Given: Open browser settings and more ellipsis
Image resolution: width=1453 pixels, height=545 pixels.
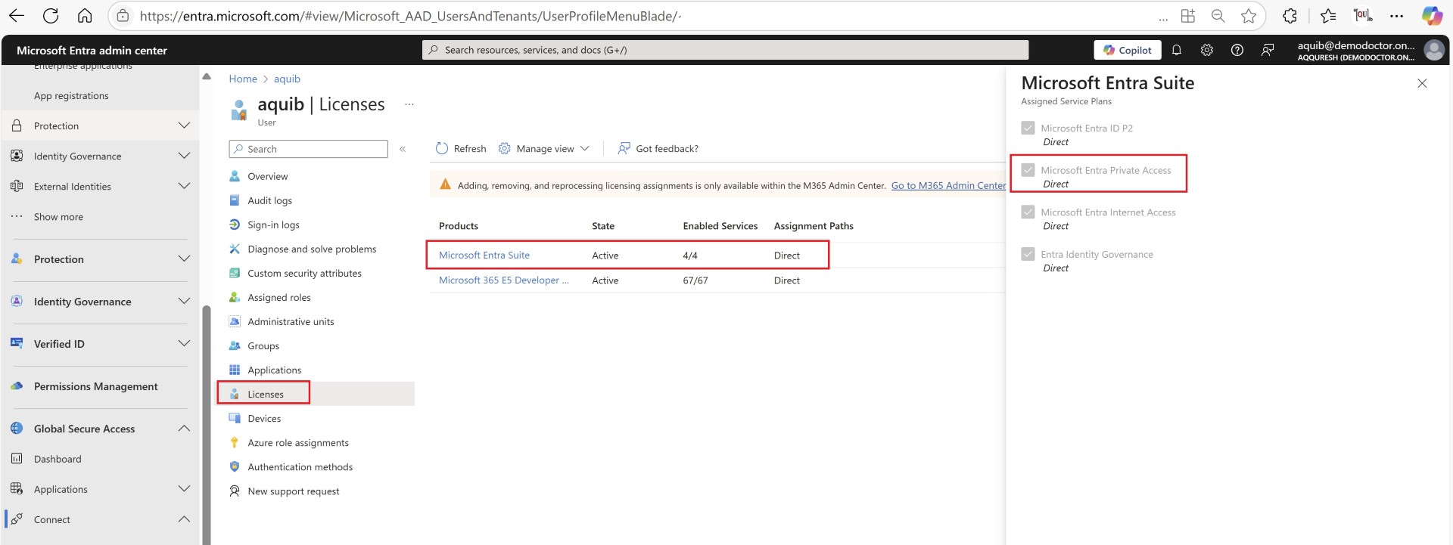Looking at the screenshot, I should click(x=1397, y=16).
